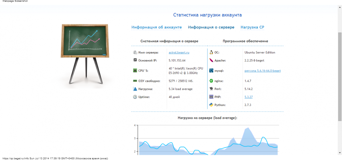Click the Intel Xeon CPU description
The height and width of the screenshot is (160, 342).
coord(186,71)
